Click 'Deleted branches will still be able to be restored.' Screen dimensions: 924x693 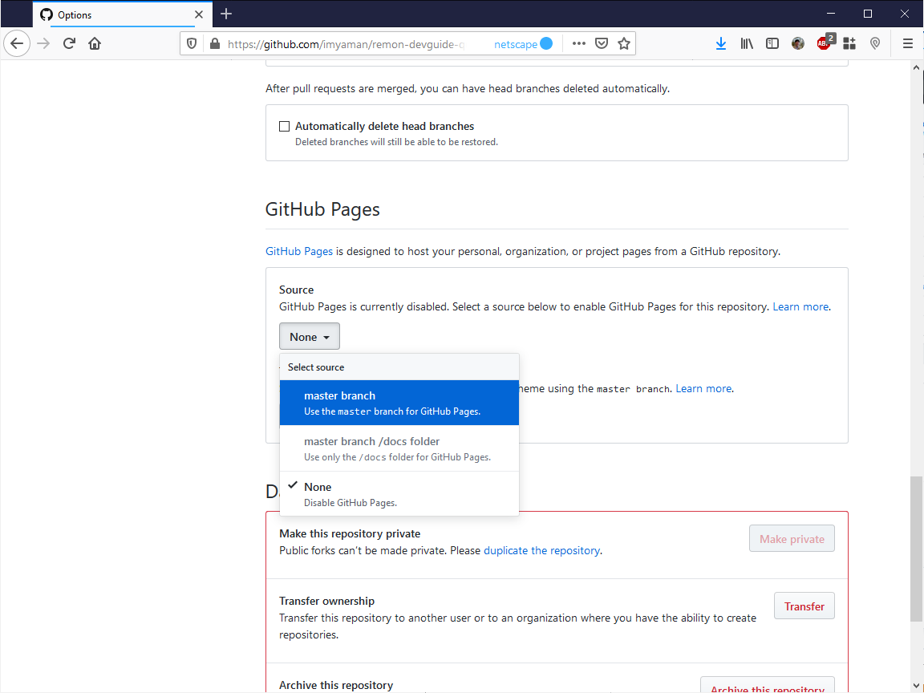point(396,142)
